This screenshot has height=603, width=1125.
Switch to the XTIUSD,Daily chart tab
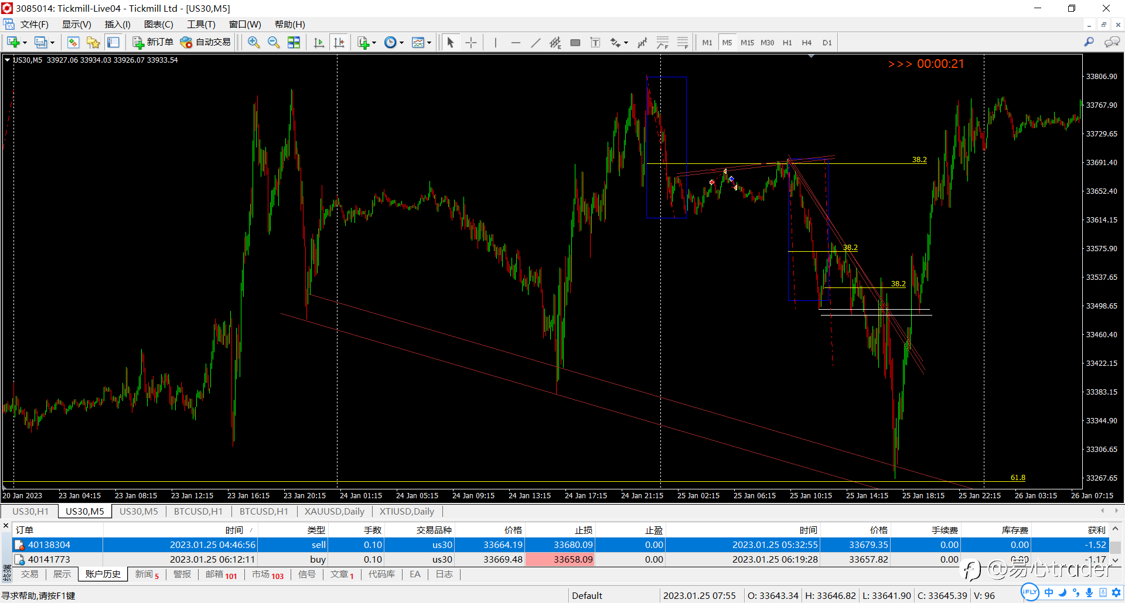point(407,511)
